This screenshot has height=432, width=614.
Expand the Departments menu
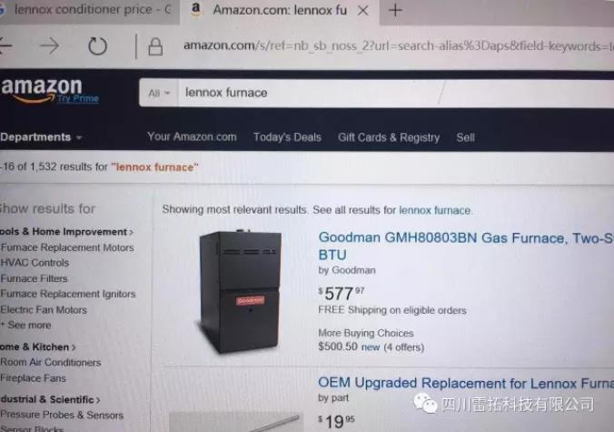[41, 137]
